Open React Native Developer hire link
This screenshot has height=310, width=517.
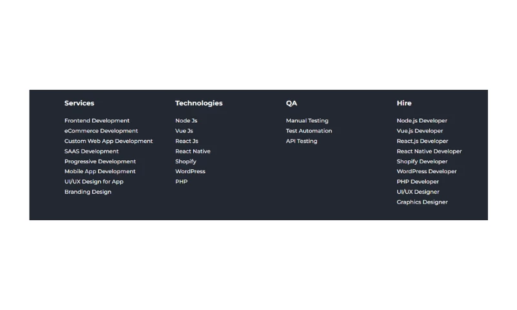click(x=429, y=151)
